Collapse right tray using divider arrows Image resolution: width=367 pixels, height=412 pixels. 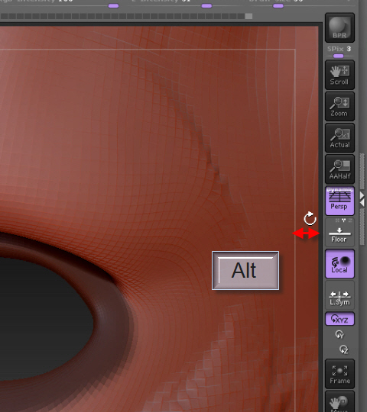pos(362,199)
